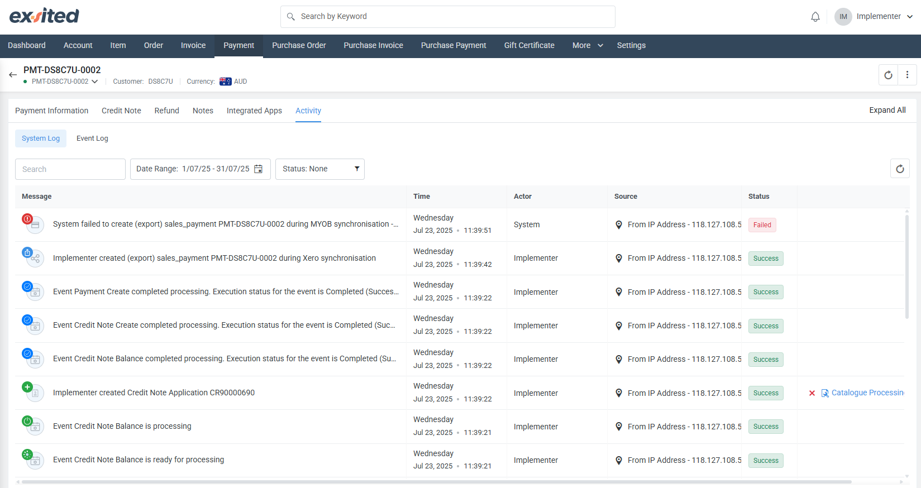
Task: Click location pin in the Xero row
Action: (619, 258)
